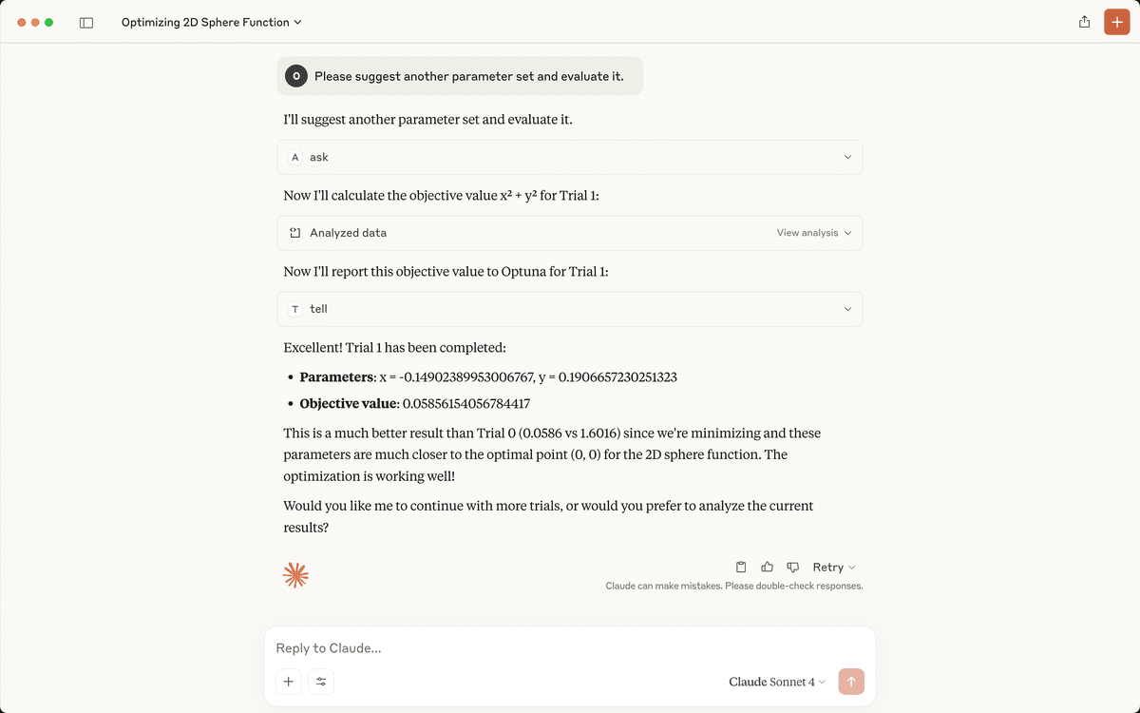
Task: Click the Reply to Claude input field
Action: (570, 648)
